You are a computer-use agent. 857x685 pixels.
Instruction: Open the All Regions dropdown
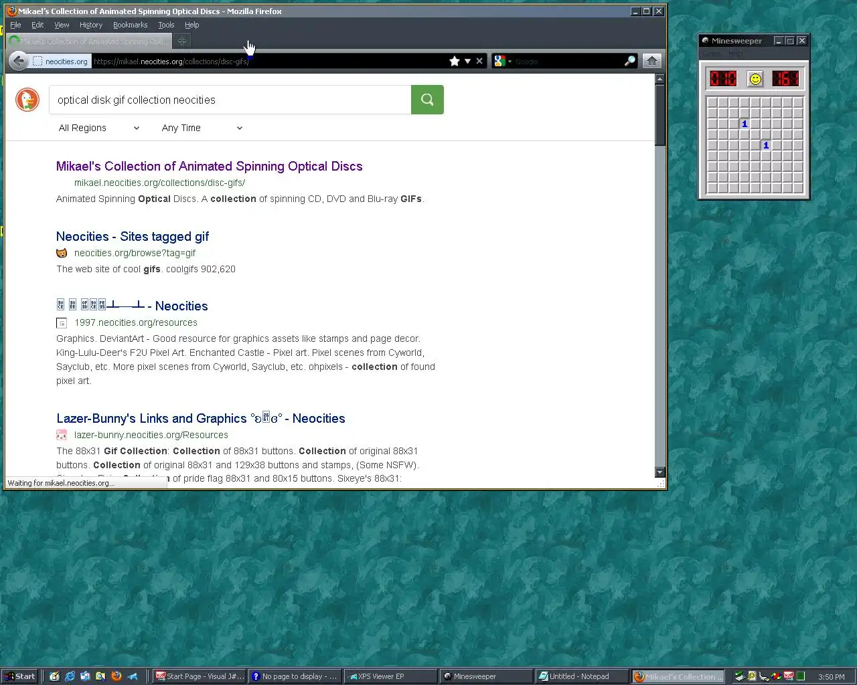(99, 128)
